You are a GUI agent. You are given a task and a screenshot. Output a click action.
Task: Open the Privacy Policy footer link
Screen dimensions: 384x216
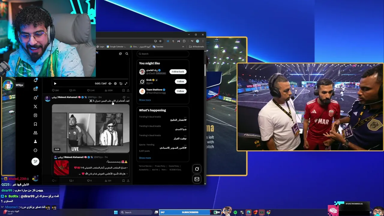(x=160, y=166)
